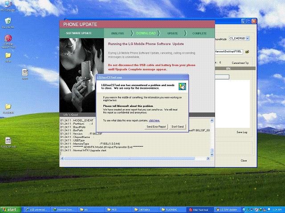
Task: Click the PHONE UPDATE header banner
Action: click(137, 24)
